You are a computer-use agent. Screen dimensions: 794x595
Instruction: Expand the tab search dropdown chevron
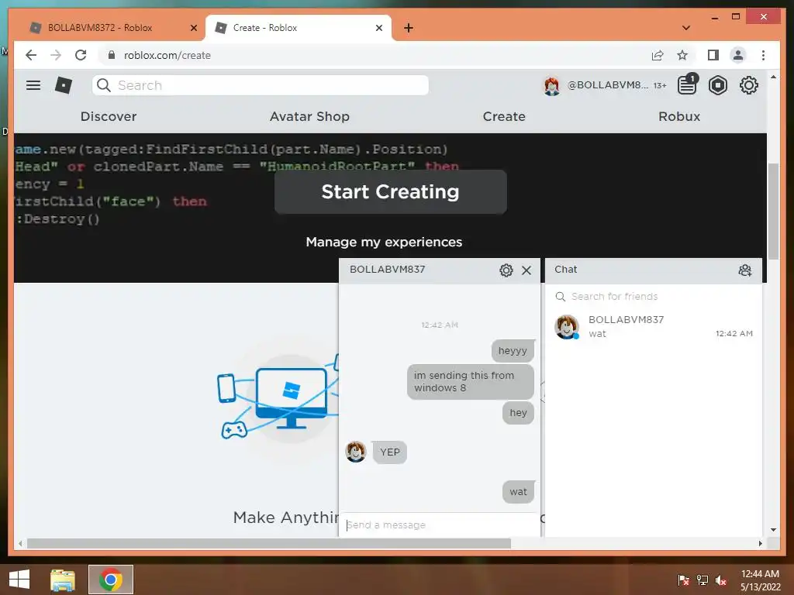pyautogui.click(x=686, y=28)
